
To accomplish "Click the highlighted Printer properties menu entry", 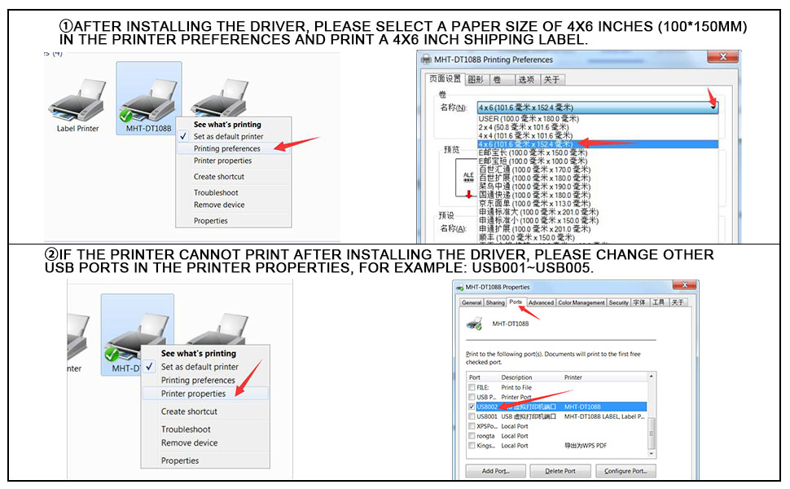I will click(193, 394).
